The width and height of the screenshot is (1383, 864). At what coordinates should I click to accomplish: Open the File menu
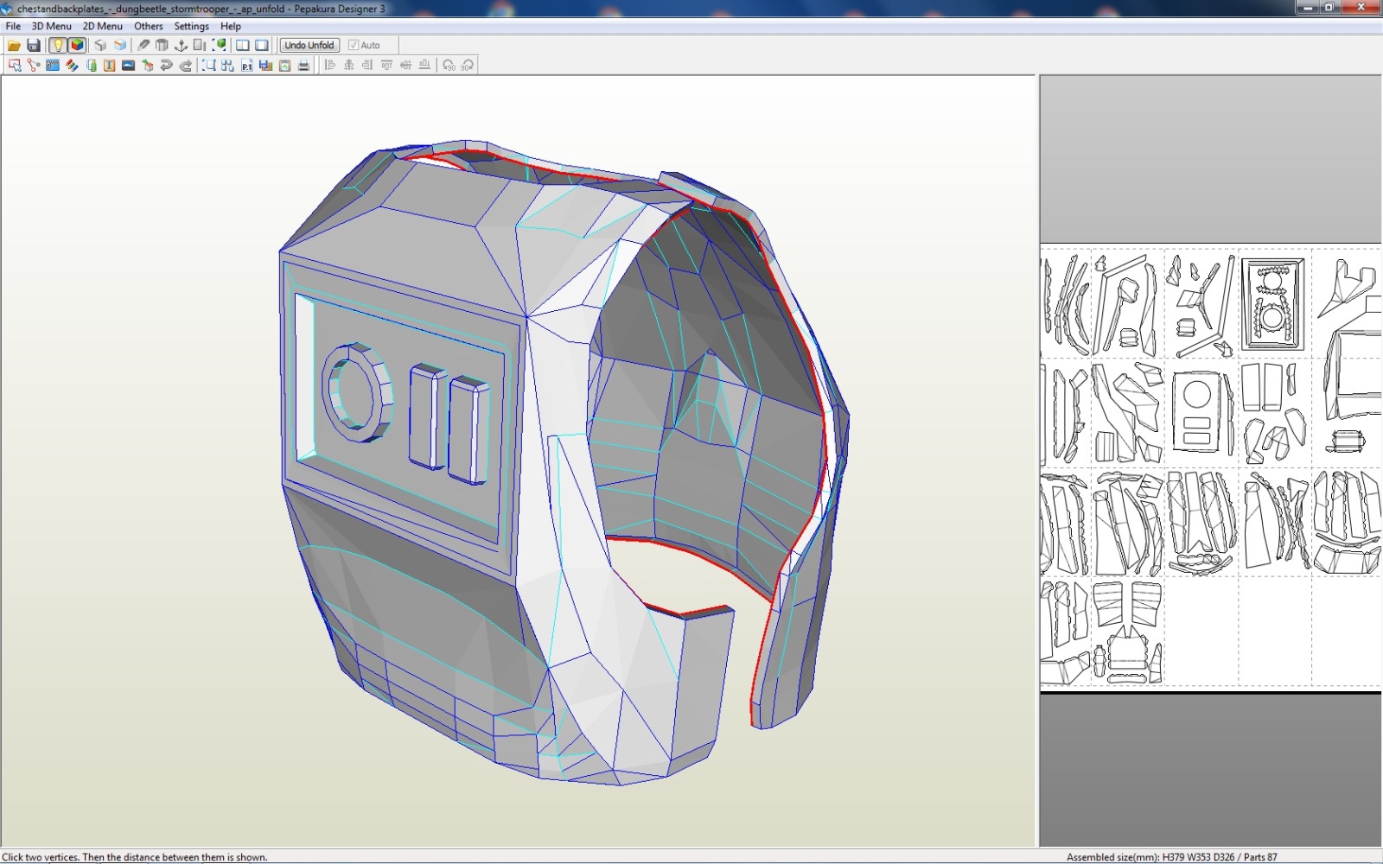13,26
